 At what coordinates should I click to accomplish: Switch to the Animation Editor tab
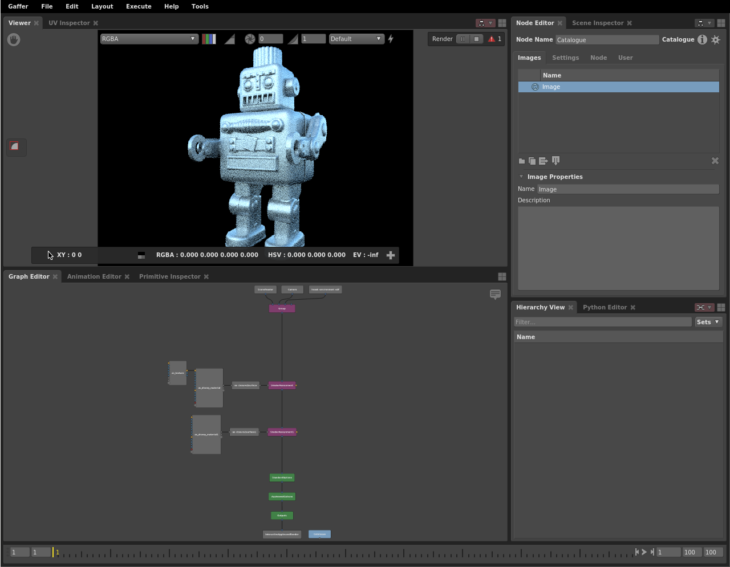[x=94, y=276]
